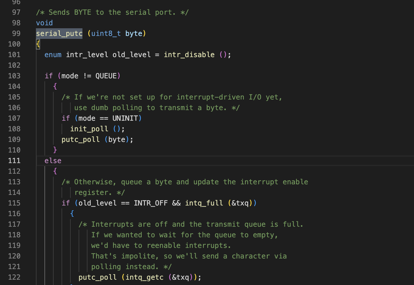Click line number 99 in the gutter
414x285 pixels.
[16, 34]
